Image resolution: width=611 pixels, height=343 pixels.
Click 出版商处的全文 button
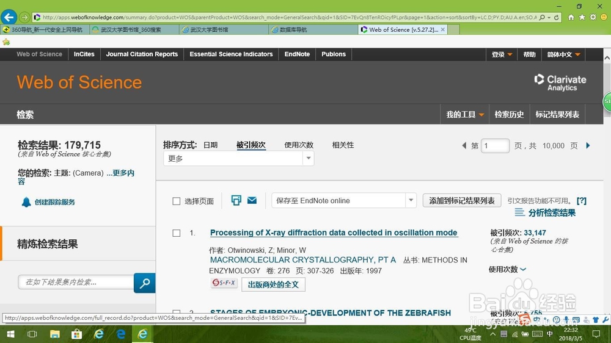(x=273, y=284)
